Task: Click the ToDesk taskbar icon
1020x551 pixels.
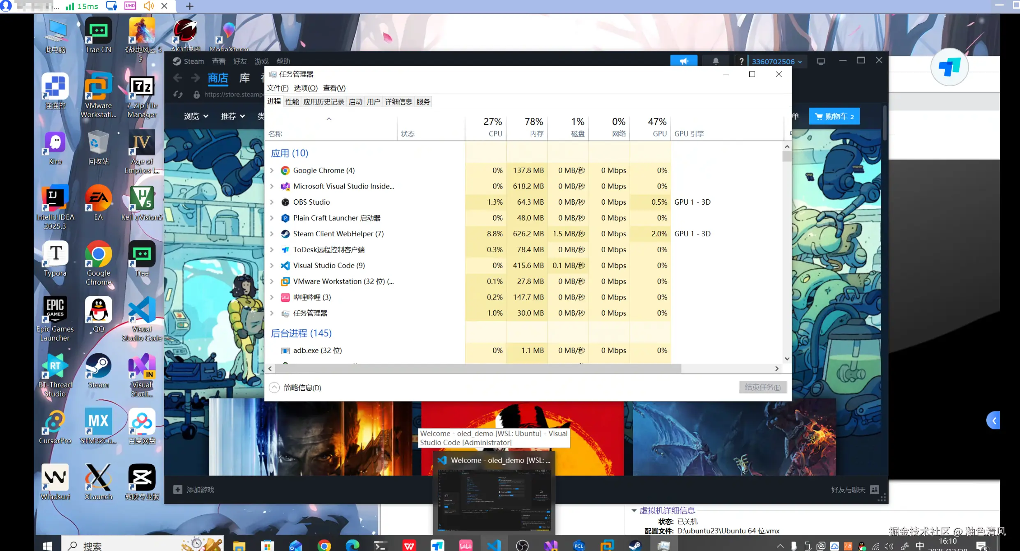Action: pos(437,545)
